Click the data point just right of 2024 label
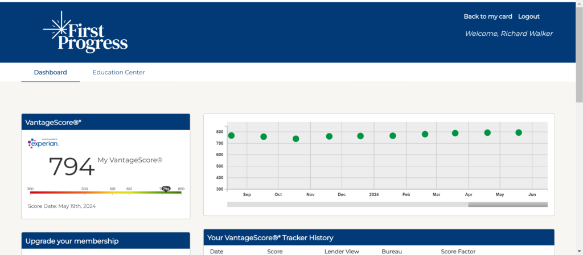 [393, 136]
